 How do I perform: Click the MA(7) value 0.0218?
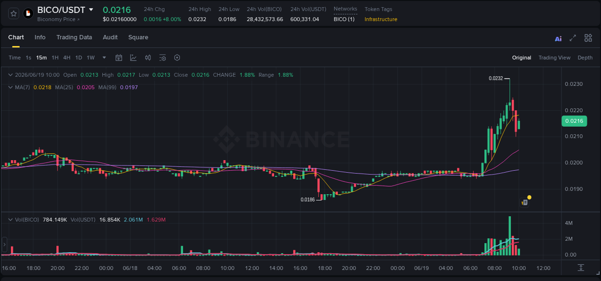point(42,87)
